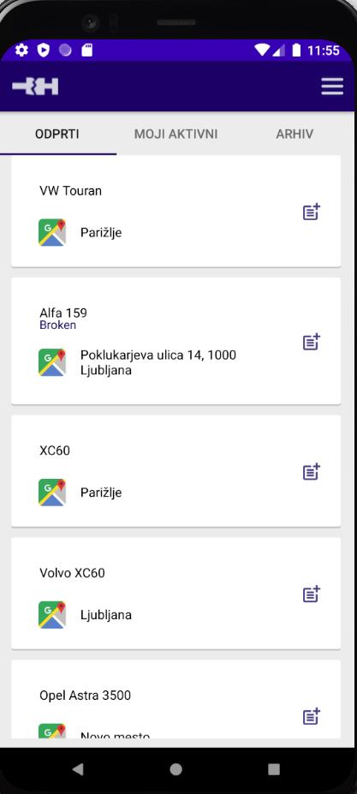This screenshot has height=794, width=357.
Task: Switch to the MOJI AKTIVNI tab
Action: 176,134
